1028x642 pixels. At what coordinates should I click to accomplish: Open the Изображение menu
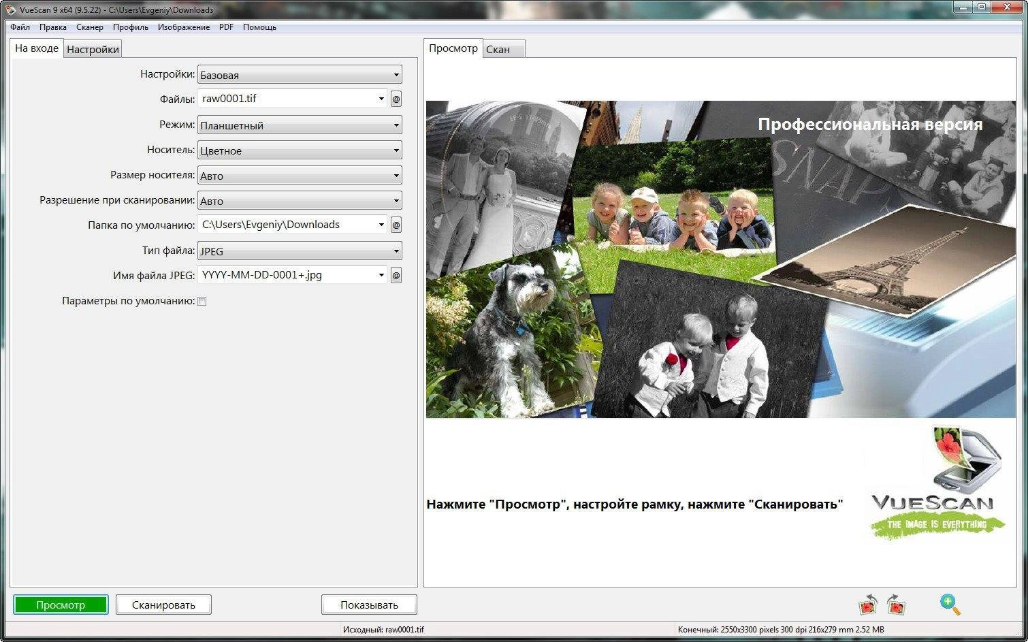pyautogui.click(x=184, y=27)
